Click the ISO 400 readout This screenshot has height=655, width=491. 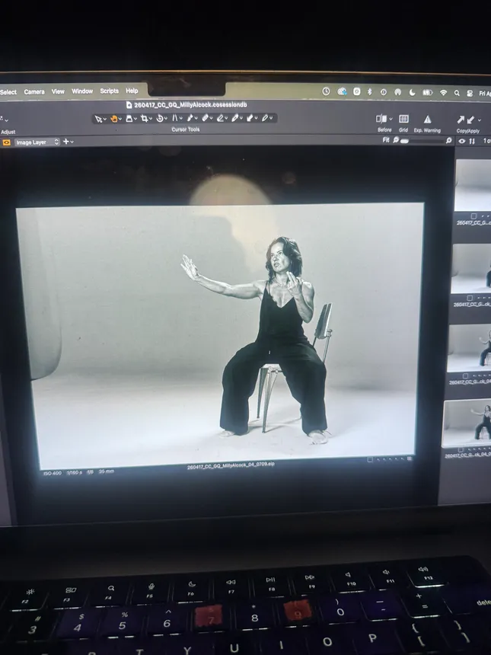pos(53,473)
